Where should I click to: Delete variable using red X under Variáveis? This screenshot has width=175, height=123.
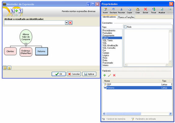[x=114, y=75]
